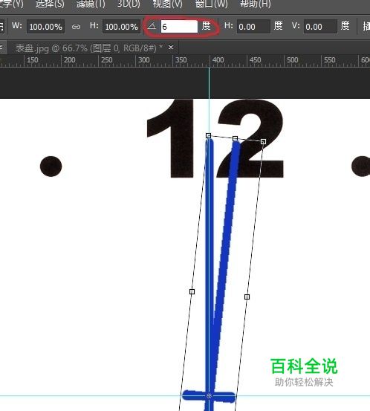Click the top-right transform handle
Screen dimensions: 370x411
point(263,141)
